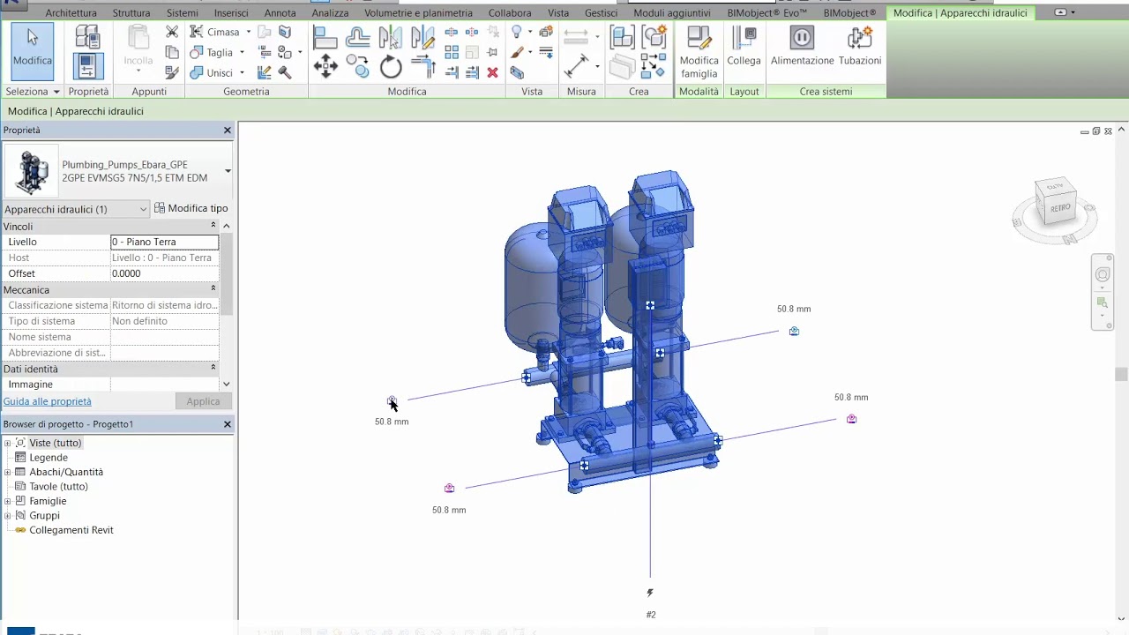Viewport: 1129px width, 635px height.
Task: Select the Modifica arrow tool
Action: click(x=33, y=51)
